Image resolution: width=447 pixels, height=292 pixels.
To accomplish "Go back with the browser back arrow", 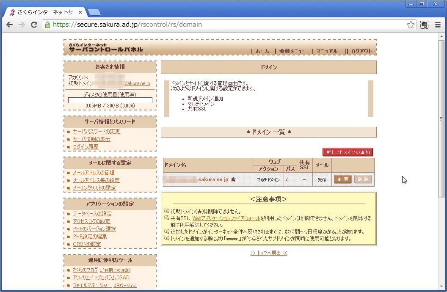I will click(9, 25).
